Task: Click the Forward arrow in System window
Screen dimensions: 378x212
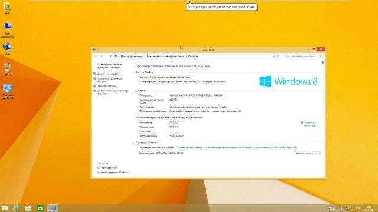Action: click(x=102, y=57)
